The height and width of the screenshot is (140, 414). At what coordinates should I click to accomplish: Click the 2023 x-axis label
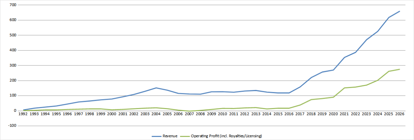click(366, 115)
